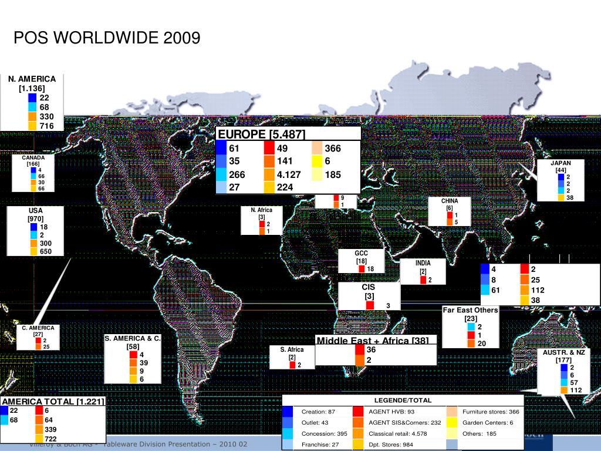Click the AGENT HVB: 93 legend entry

[x=391, y=412]
